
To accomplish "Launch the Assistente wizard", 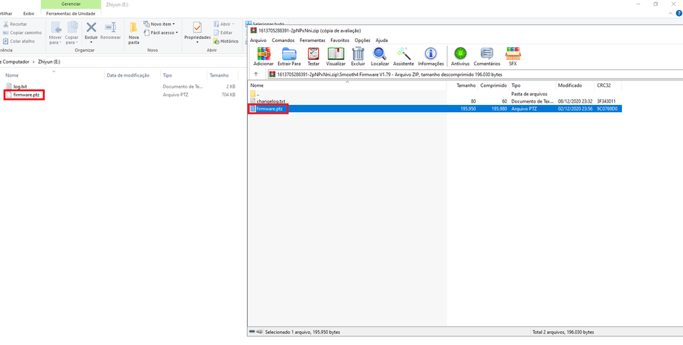I will click(x=403, y=56).
